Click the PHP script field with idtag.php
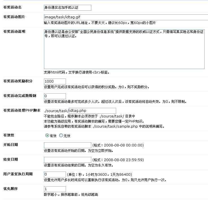The height and width of the screenshot is (200, 208). [x=92, y=111]
